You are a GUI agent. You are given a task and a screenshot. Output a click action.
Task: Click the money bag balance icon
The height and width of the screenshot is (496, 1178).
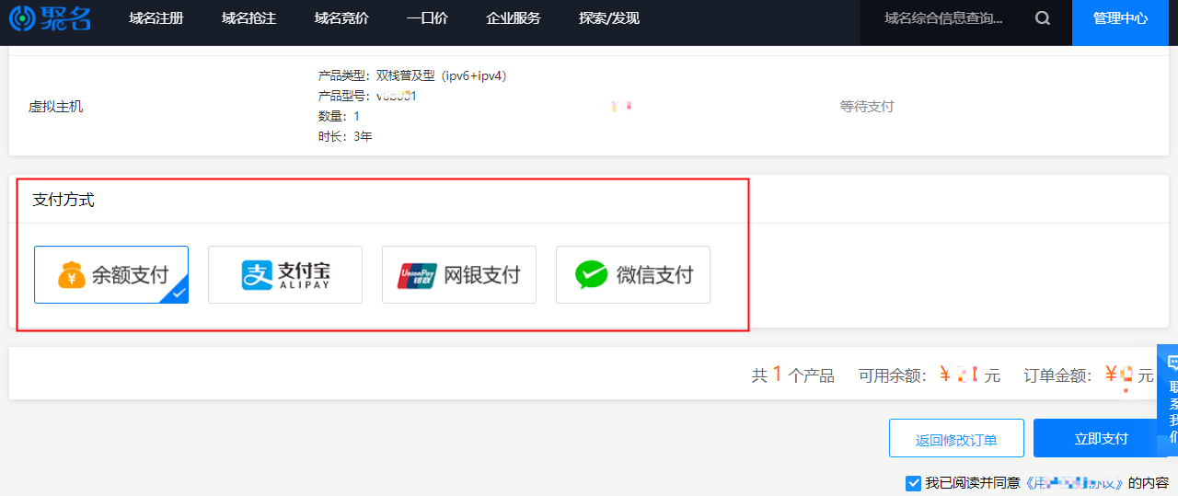coord(72,274)
